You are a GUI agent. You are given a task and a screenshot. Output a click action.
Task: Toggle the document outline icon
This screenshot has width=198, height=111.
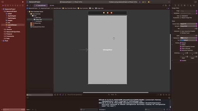coord(55,95)
